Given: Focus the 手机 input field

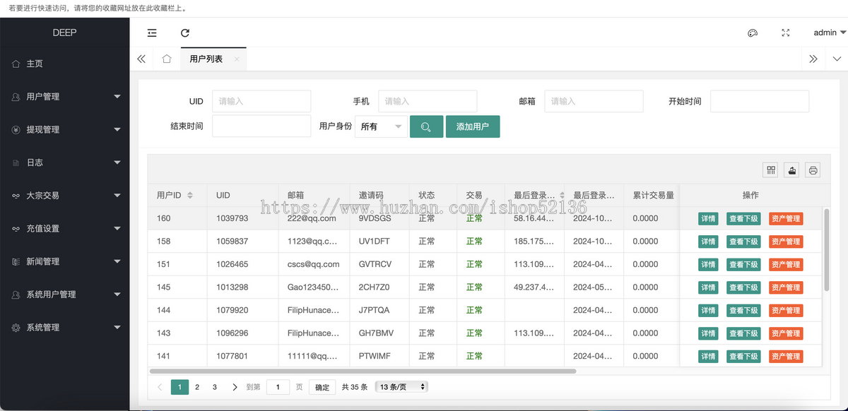Looking at the screenshot, I should (x=428, y=101).
